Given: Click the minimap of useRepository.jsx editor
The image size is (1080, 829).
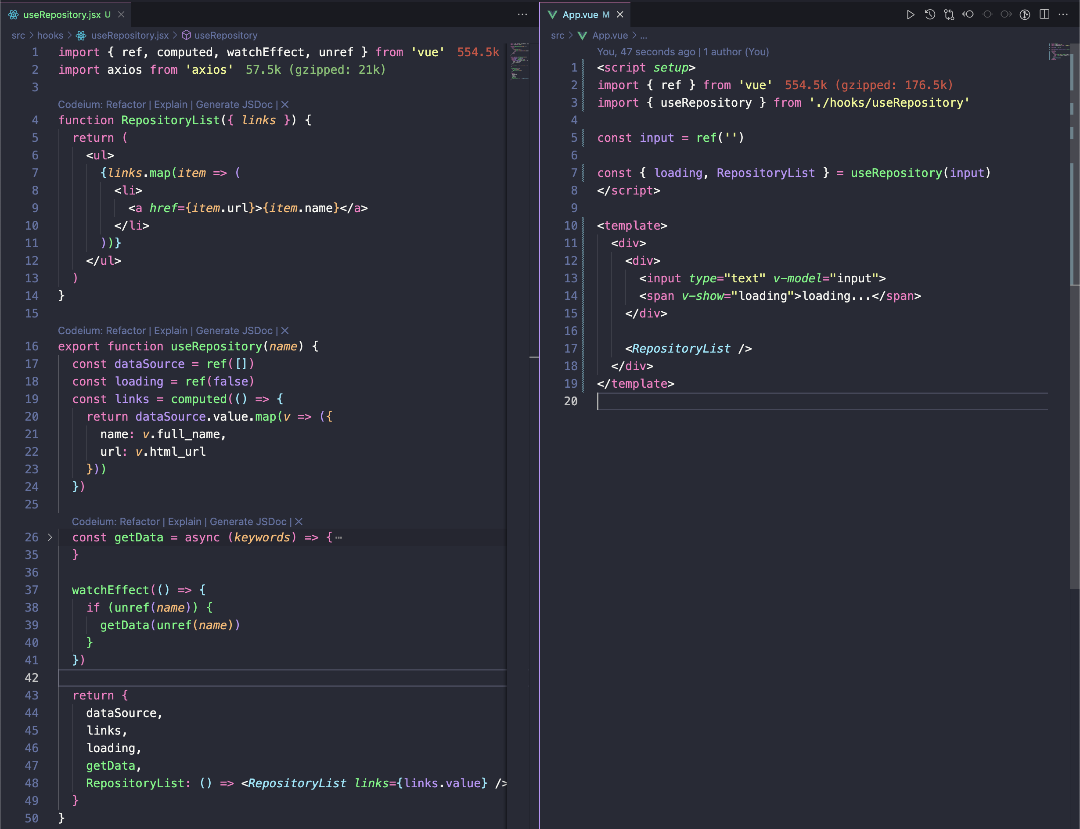Looking at the screenshot, I should tap(519, 61).
